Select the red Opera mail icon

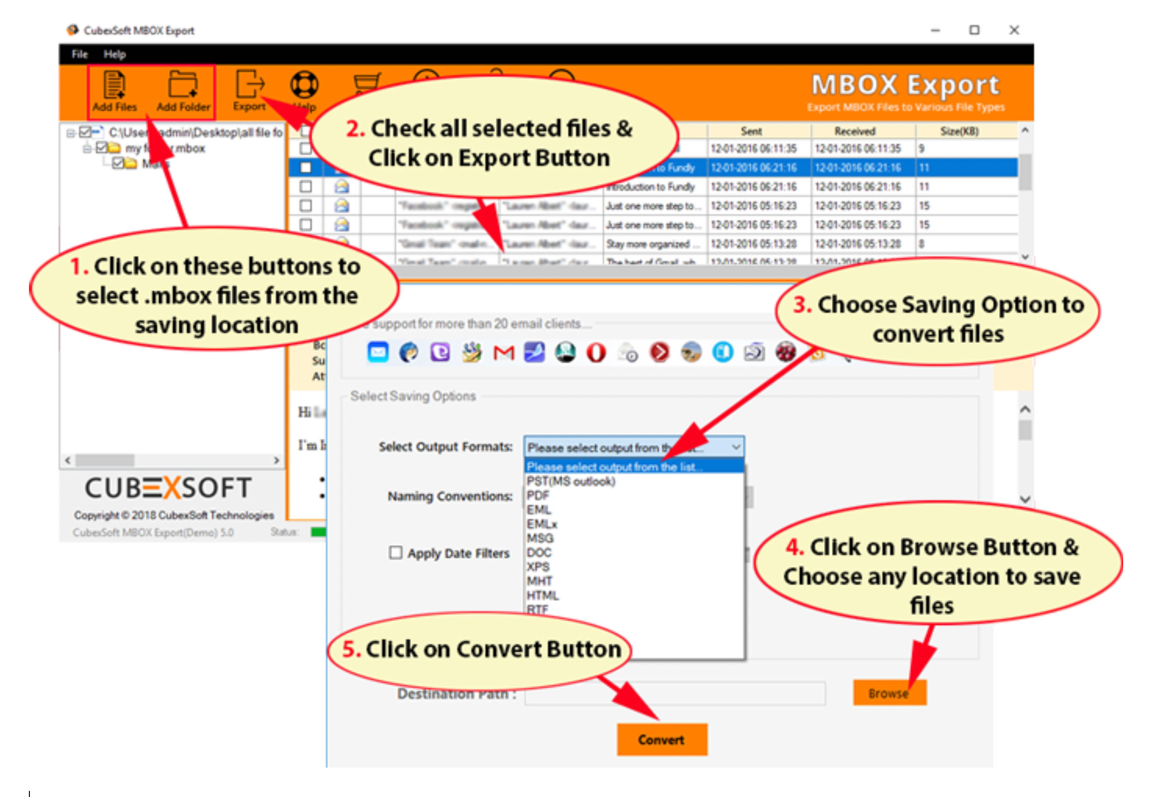tap(597, 352)
